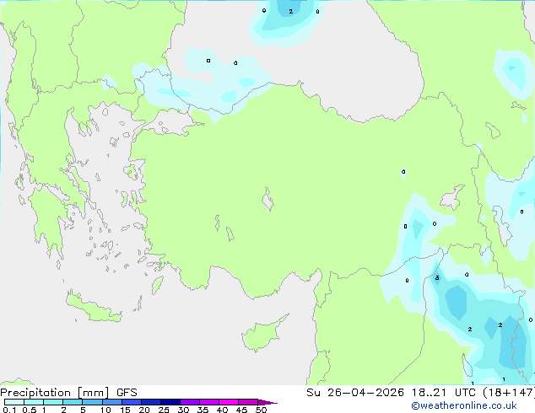Pick legend swatch between 20 and 25

pyautogui.click(x=151, y=402)
